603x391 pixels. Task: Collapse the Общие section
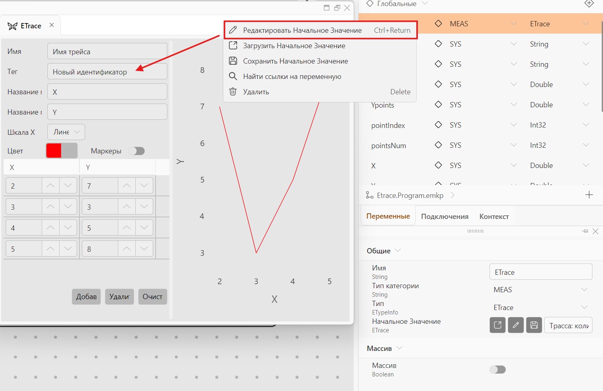click(x=398, y=251)
